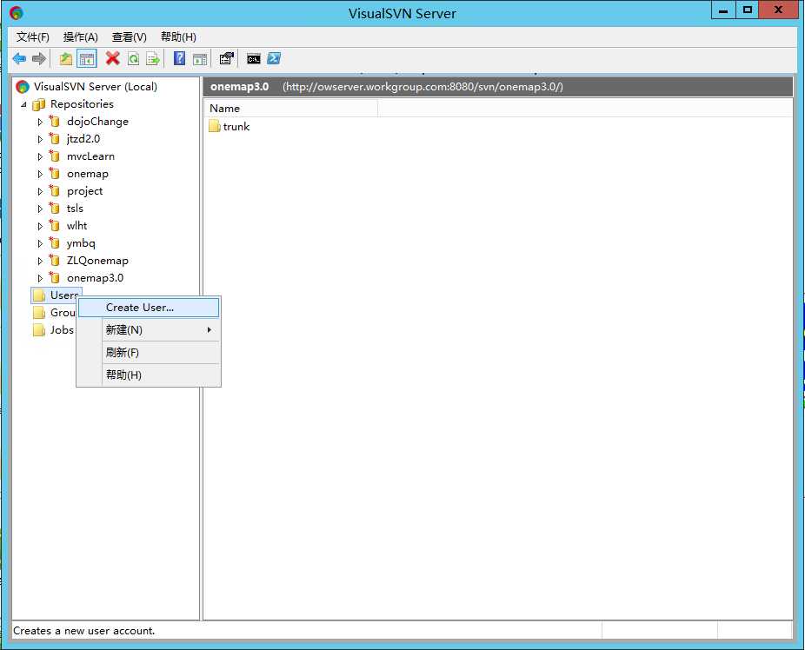Click the Users folder icon in tree

(x=39, y=295)
